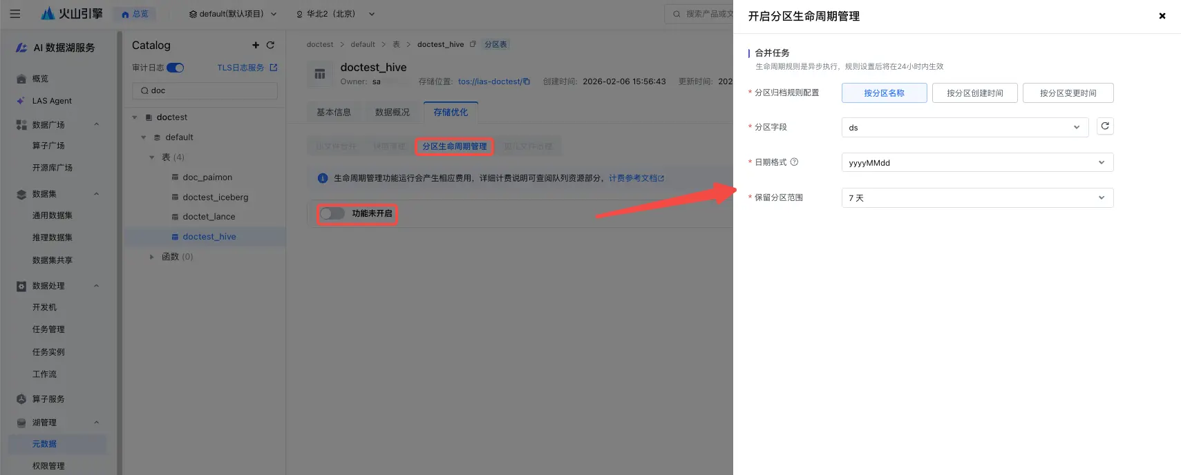Open 数据集共享 in the sidebar
The width and height of the screenshot is (1181, 475).
pyautogui.click(x=52, y=260)
